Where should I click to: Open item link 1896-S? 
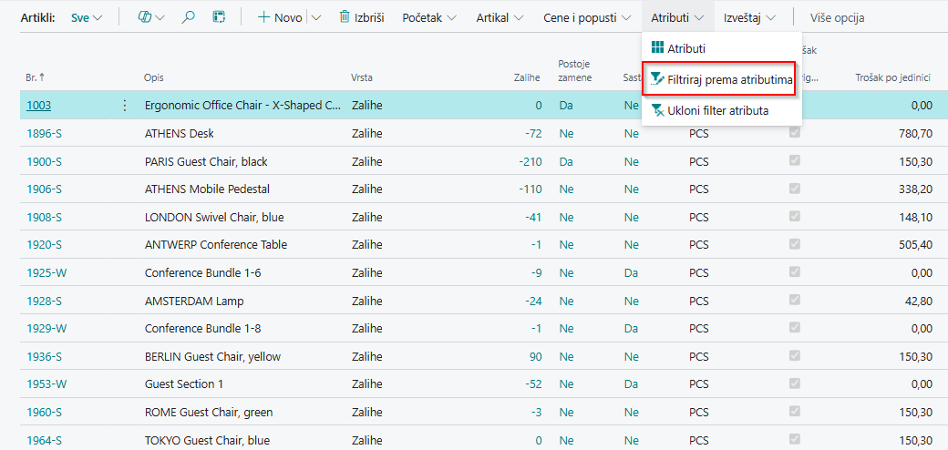(x=44, y=134)
